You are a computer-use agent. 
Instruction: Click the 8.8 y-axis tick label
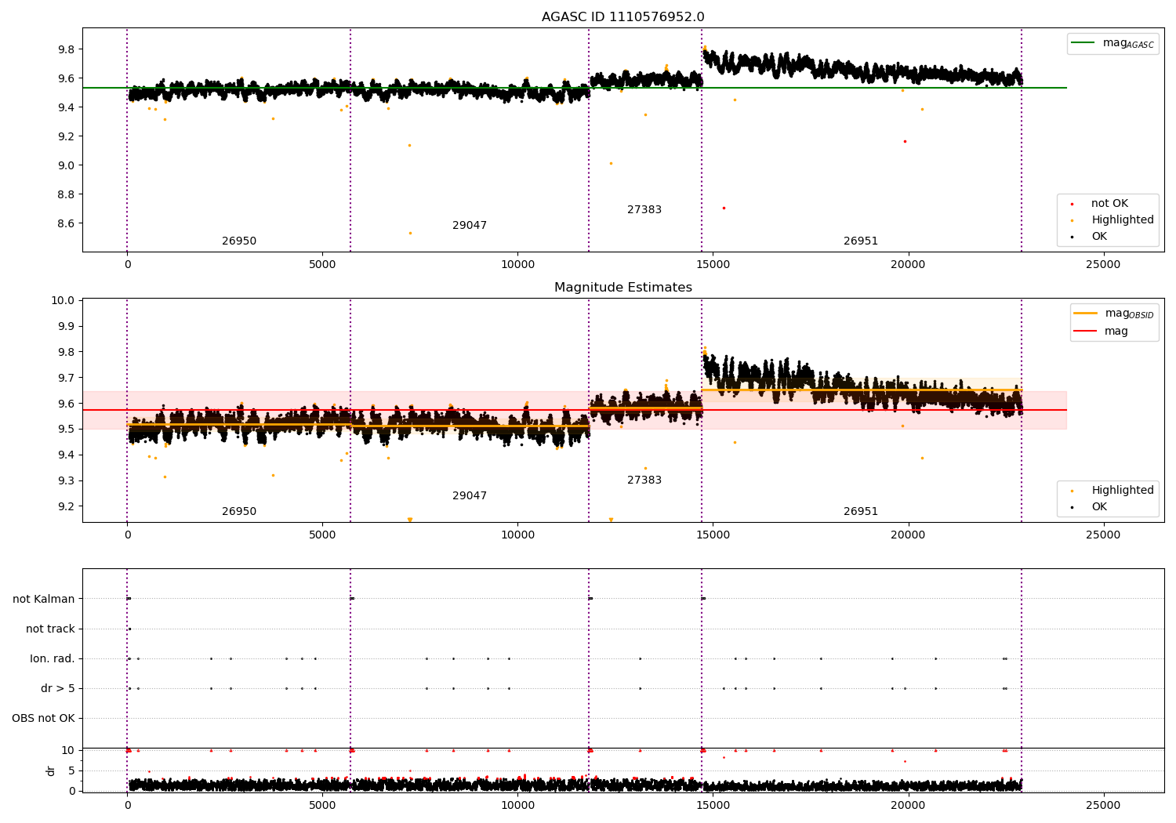tap(65, 194)
